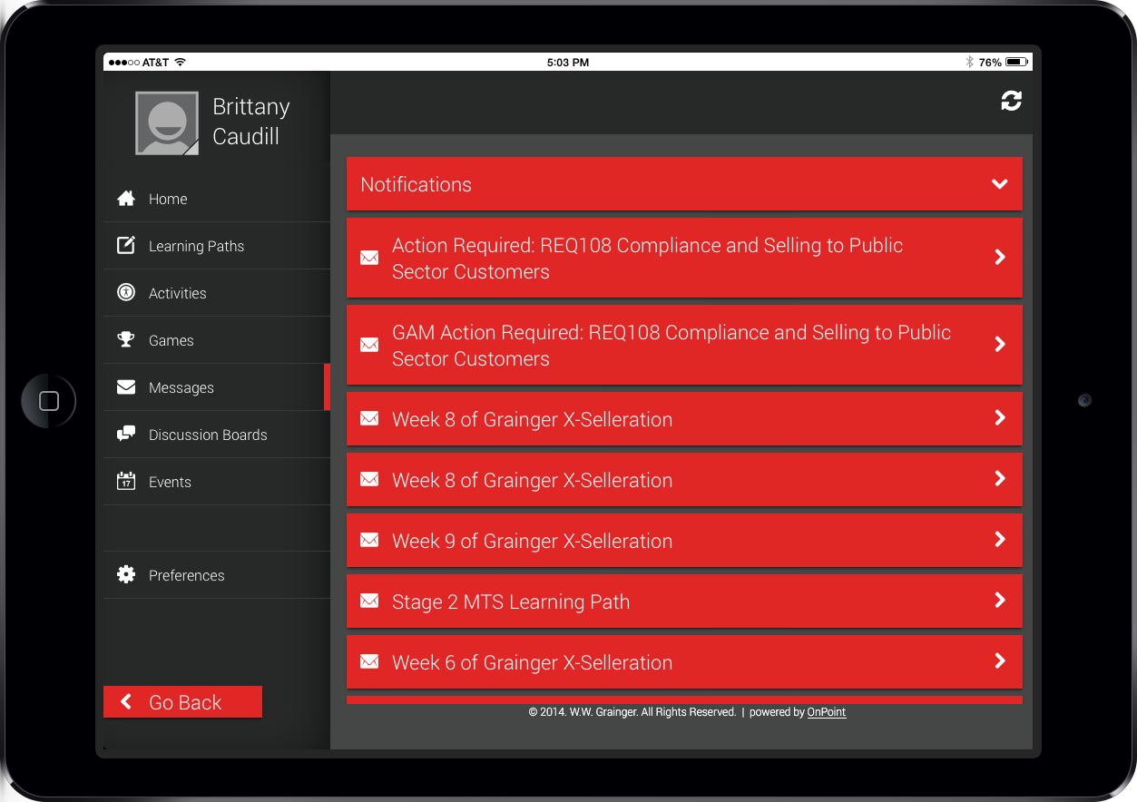Tap envelope icon of first Action Required message
1137x802 pixels.
369,258
